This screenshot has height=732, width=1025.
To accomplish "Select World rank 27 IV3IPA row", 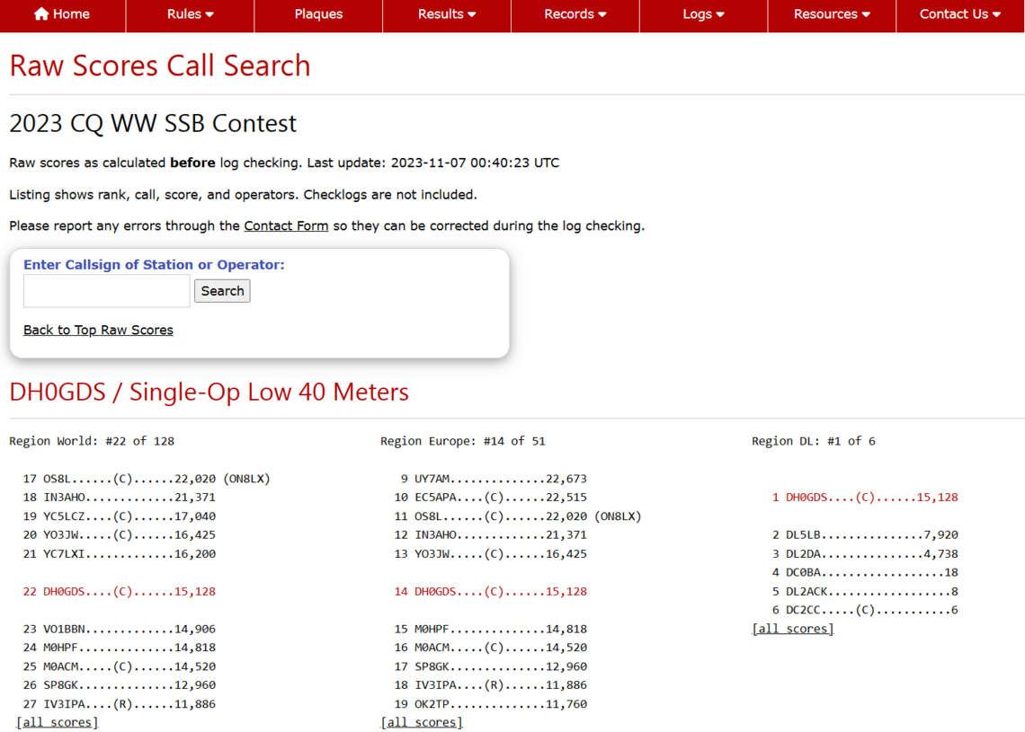I will (x=119, y=704).
